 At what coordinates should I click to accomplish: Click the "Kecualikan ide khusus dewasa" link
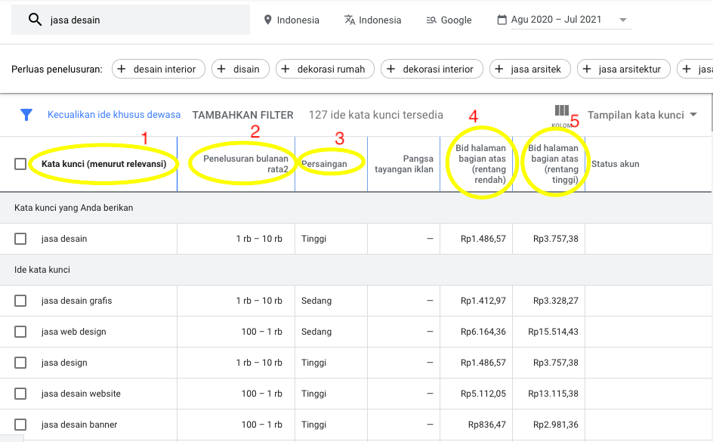click(114, 115)
